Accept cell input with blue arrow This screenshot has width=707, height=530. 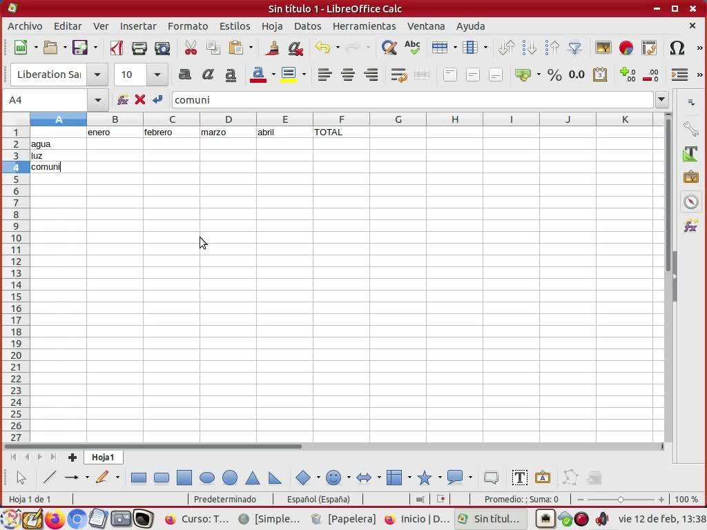[x=157, y=99]
